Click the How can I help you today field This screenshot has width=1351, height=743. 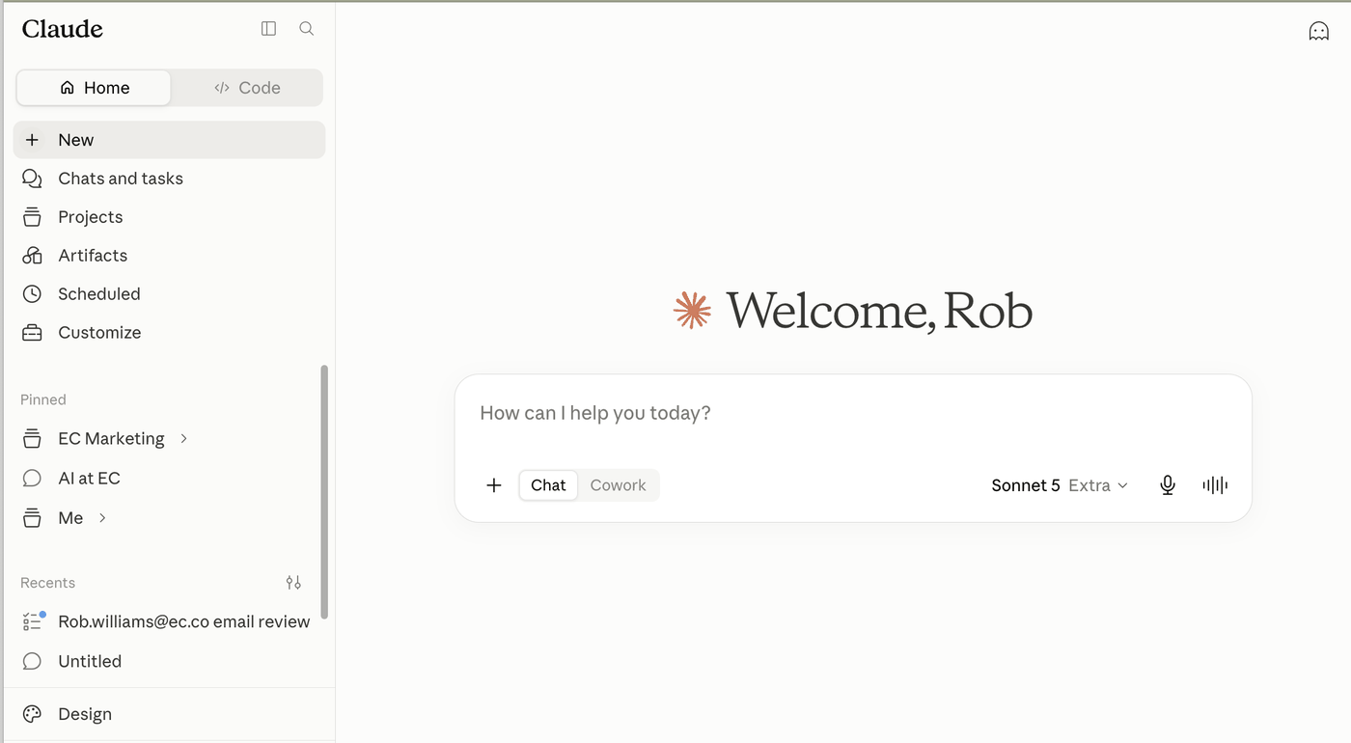pos(853,413)
